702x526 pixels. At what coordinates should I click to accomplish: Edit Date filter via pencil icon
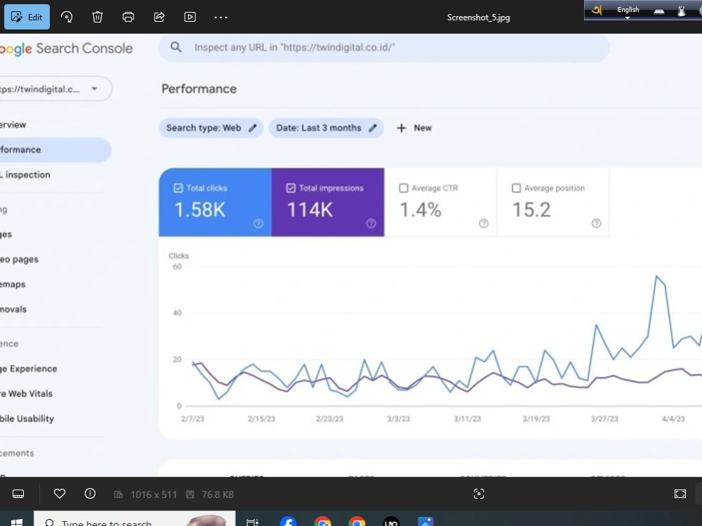[x=373, y=128]
